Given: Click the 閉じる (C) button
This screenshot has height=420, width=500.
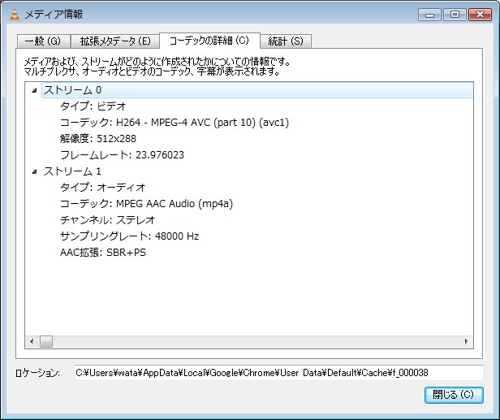Looking at the screenshot, I should tap(454, 395).
